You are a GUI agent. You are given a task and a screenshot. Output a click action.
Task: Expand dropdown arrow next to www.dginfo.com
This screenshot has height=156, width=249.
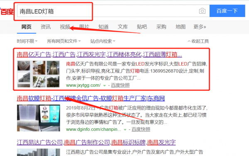click(x=125, y=130)
